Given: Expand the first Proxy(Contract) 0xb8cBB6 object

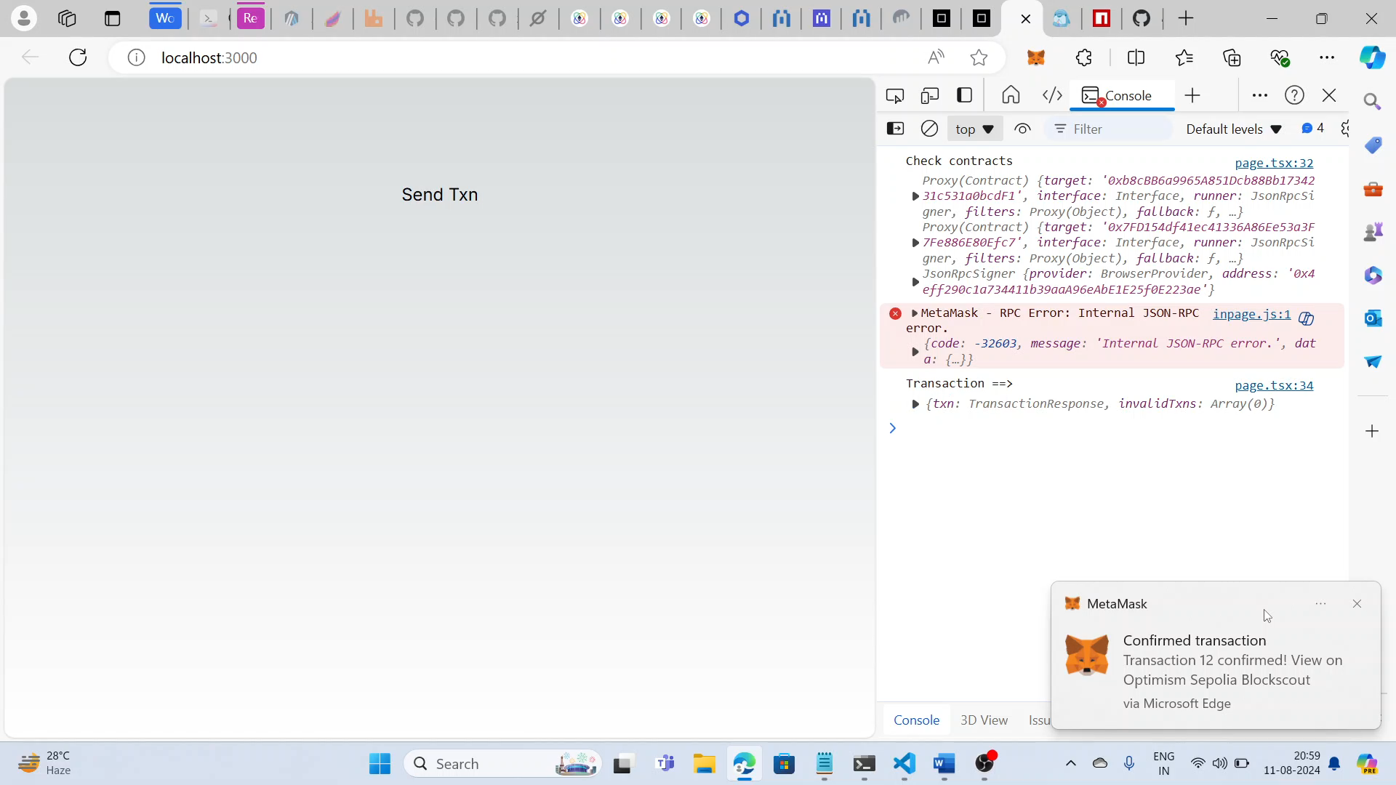Looking at the screenshot, I should point(915,196).
